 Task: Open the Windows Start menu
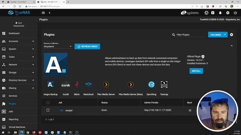coord(3,132)
